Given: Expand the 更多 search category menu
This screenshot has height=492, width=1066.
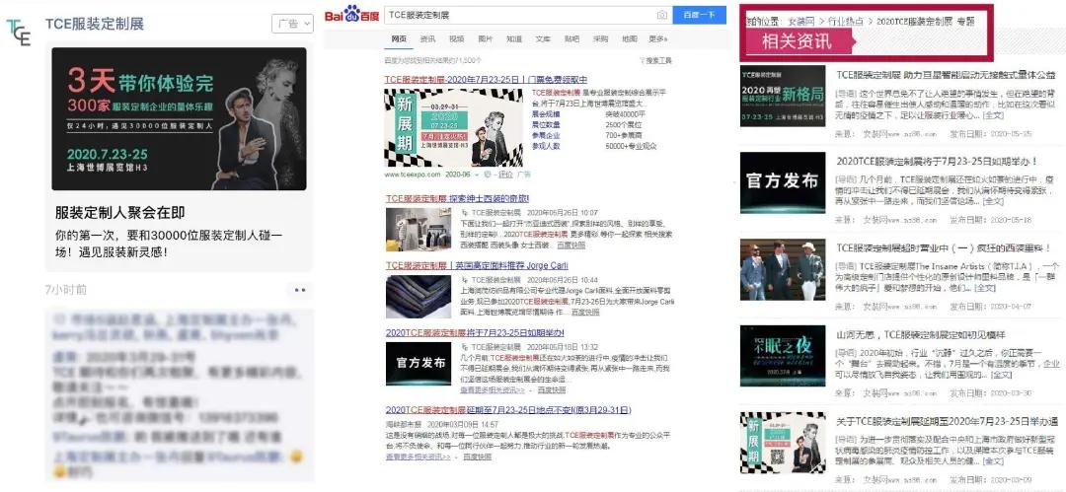Looking at the screenshot, I should coord(658,39).
